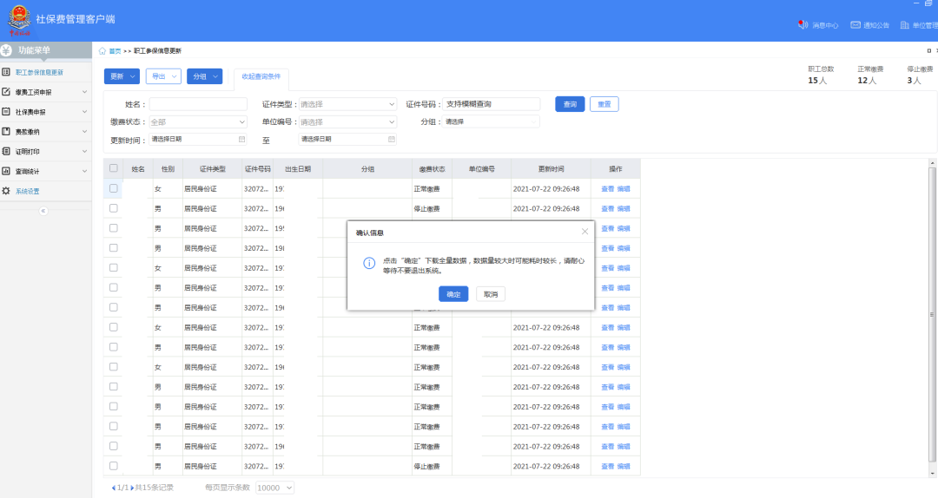Open the 分组 filter dropdown

click(x=491, y=121)
